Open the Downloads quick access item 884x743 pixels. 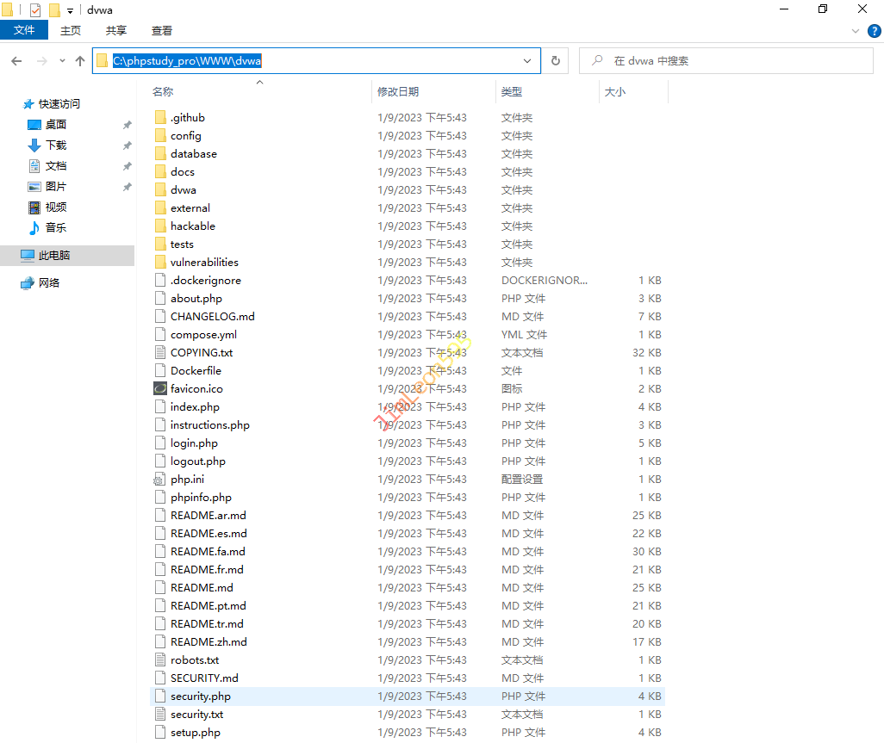pyautogui.click(x=55, y=145)
